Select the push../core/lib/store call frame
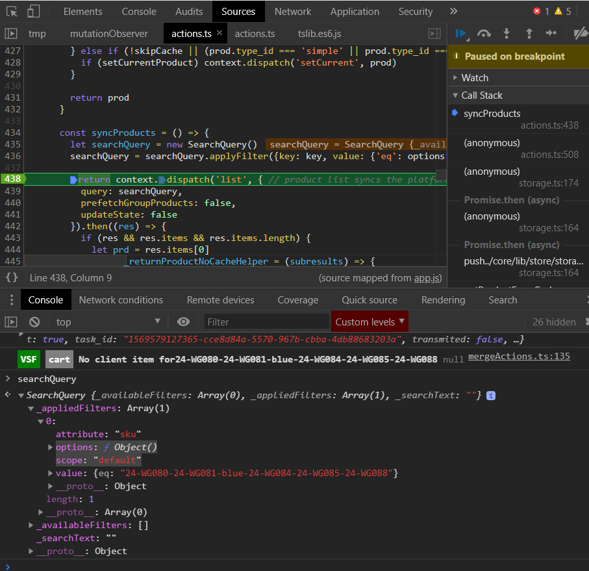The image size is (589, 571). [518, 267]
